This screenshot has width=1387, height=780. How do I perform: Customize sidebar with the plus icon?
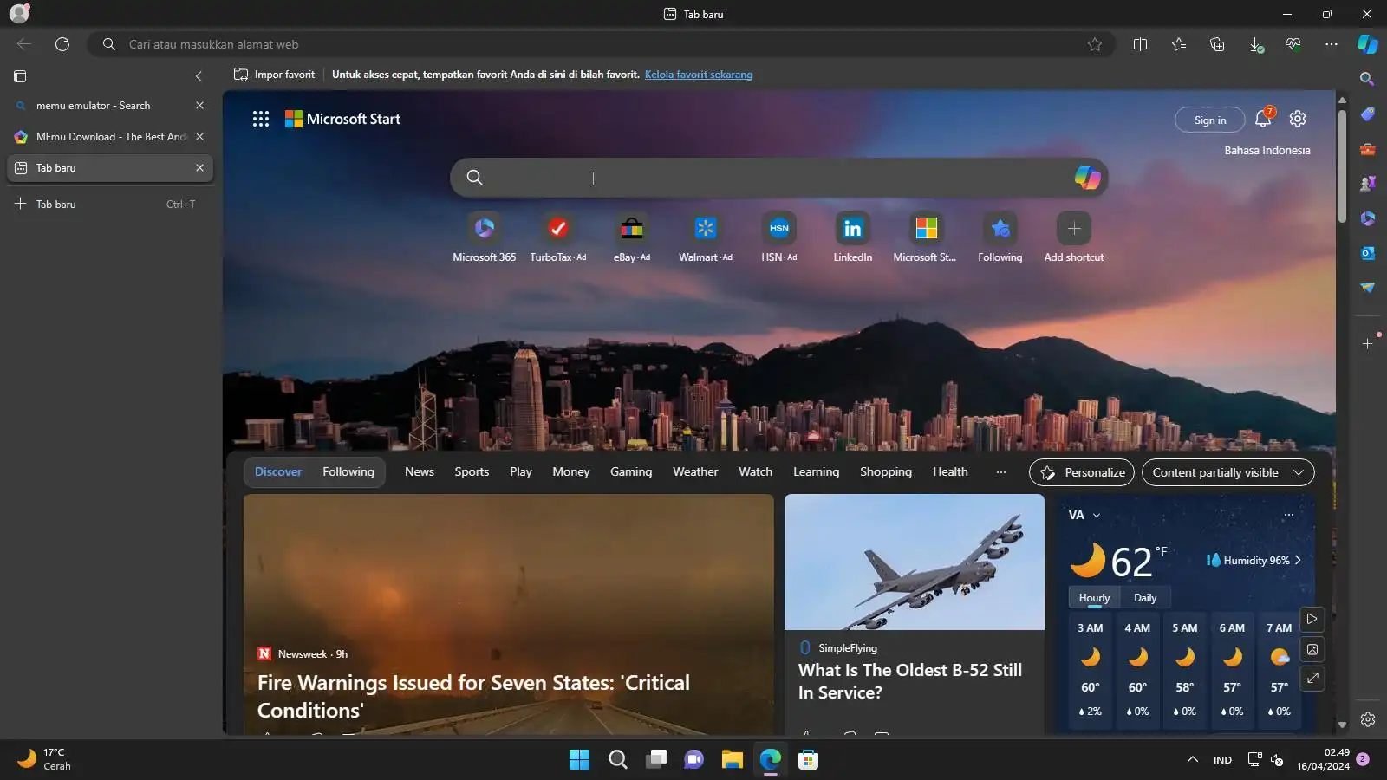coord(1368,343)
